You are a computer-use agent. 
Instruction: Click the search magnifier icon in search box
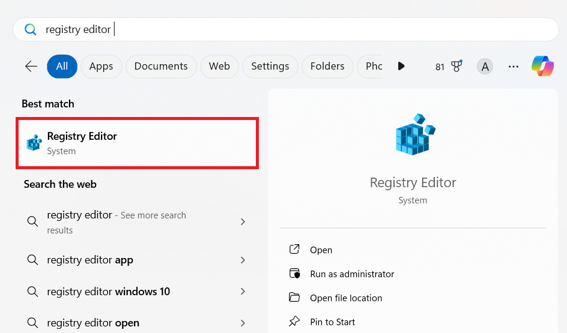(31, 29)
